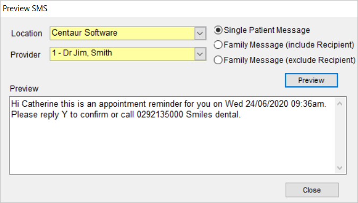Click the preview scrollbar down arrow
The image size is (358, 203).
340,168
